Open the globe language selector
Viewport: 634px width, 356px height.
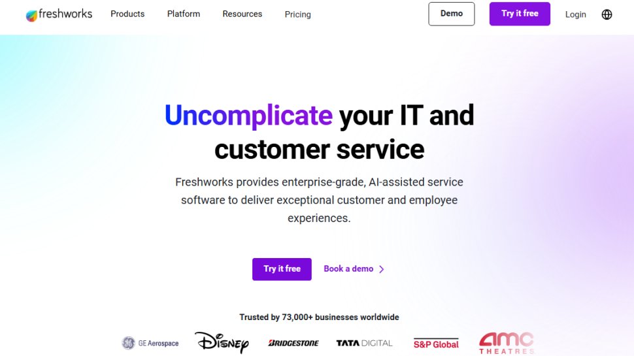[607, 14]
